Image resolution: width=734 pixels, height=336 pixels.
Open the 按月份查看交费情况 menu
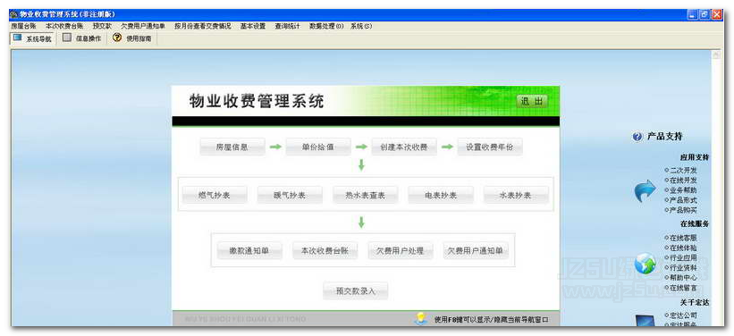tap(203, 26)
